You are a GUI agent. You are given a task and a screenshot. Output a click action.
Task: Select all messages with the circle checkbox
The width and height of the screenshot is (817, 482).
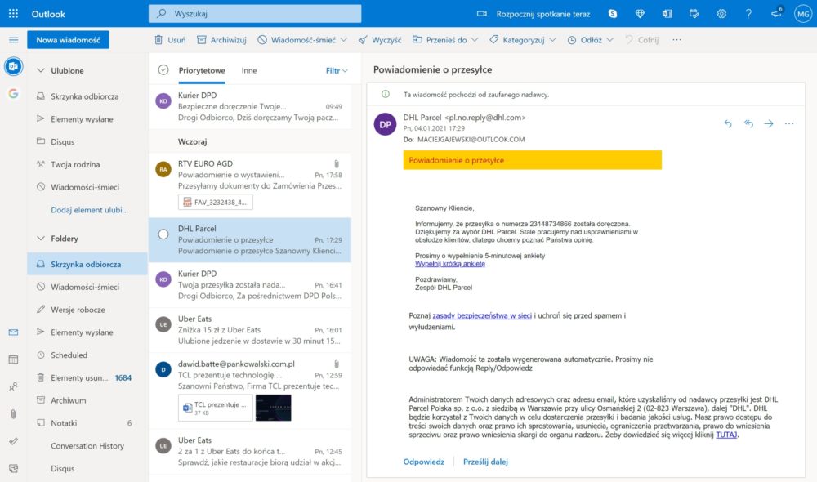163,69
